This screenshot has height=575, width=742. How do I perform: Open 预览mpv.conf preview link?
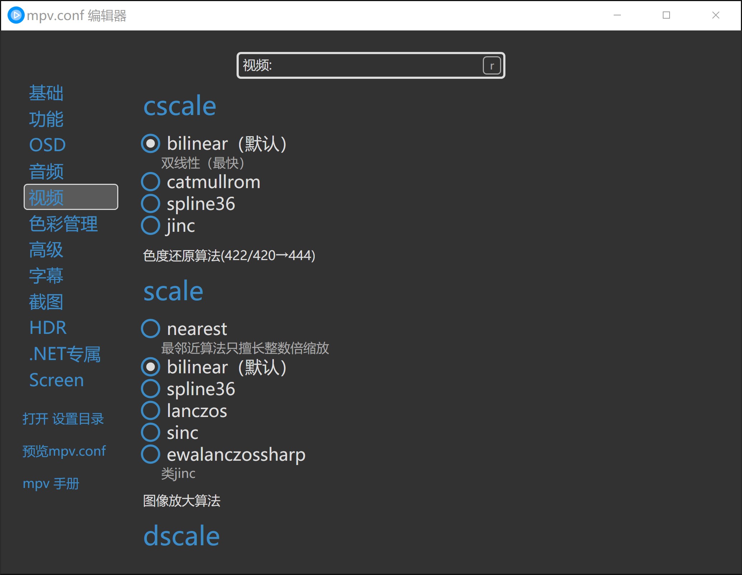(64, 451)
